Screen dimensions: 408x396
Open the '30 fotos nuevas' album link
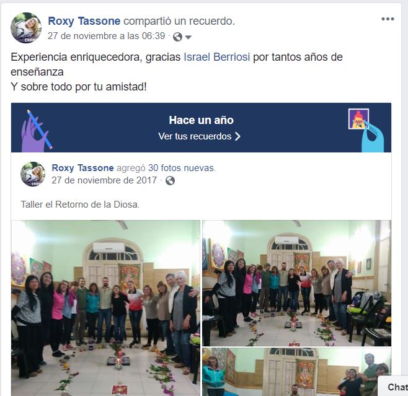coord(182,168)
